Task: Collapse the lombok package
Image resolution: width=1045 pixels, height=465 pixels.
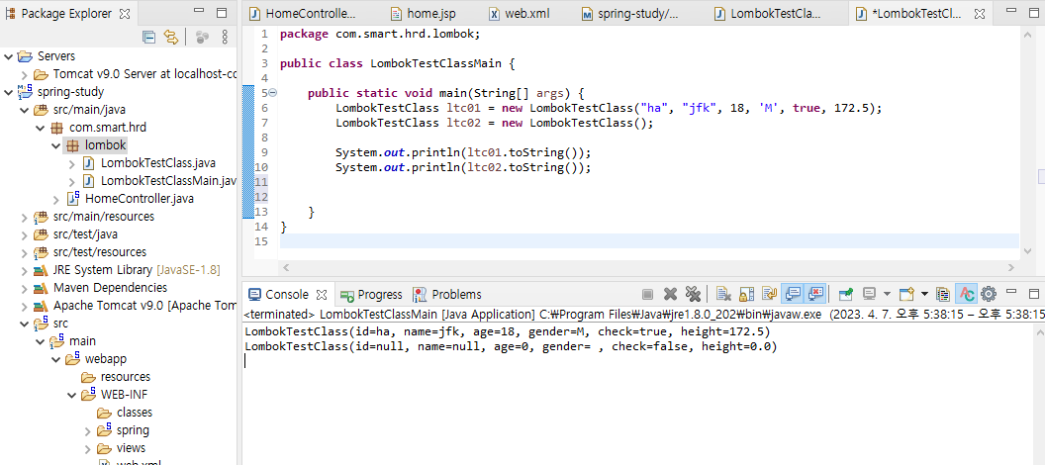Action: [56, 144]
